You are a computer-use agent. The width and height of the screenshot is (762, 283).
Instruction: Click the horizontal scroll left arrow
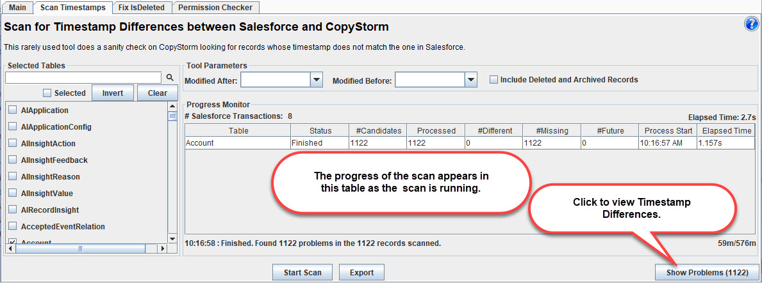click(11, 249)
